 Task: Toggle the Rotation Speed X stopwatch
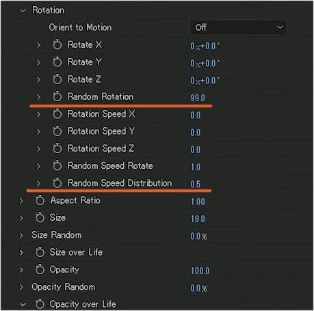[x=57, y=114]
